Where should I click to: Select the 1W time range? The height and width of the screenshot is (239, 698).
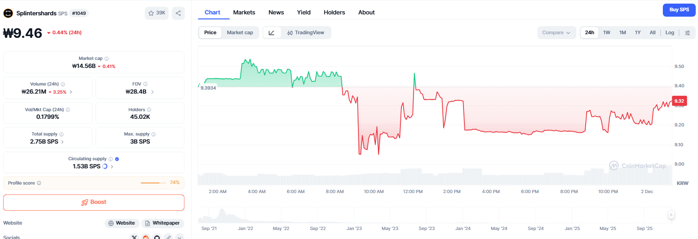606,32
